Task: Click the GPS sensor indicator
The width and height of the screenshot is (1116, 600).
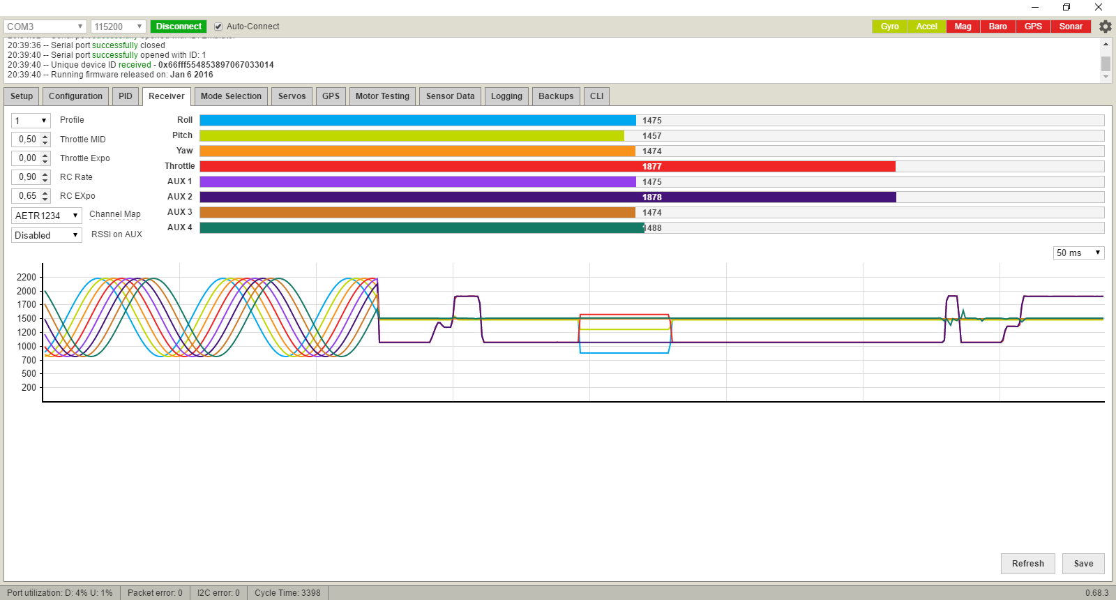Action: [x=1033, y=27]
